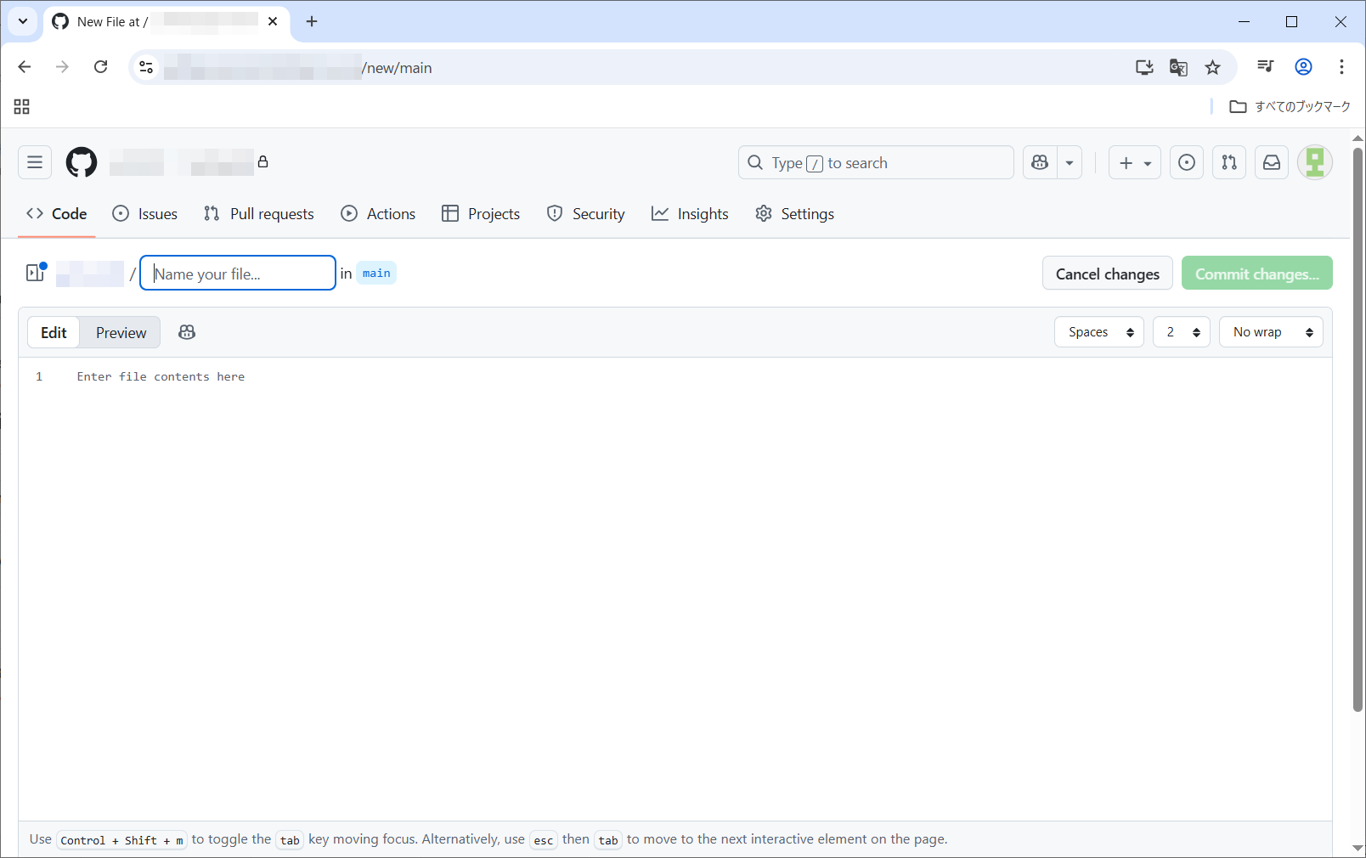This screenshot has height=858, width=1366.
Task: Click the Copilot icon beside Preview tab
Action: (x=187, y=332)
